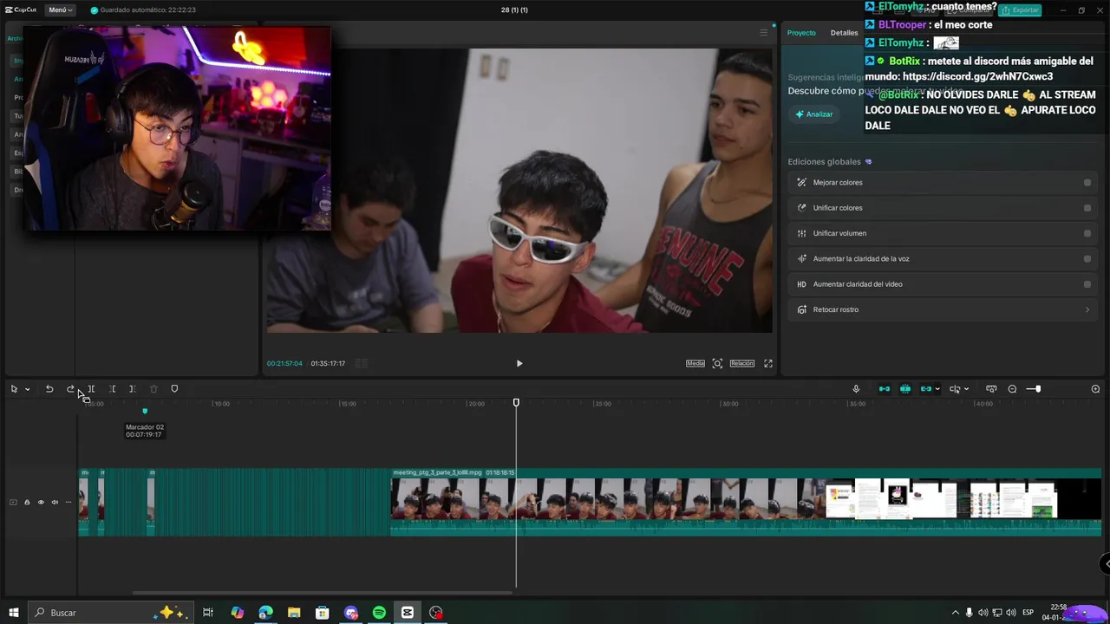Viewport: 1110px width, 624px height.
Task: Zoom in the timeline
Action: (1095, 389)
